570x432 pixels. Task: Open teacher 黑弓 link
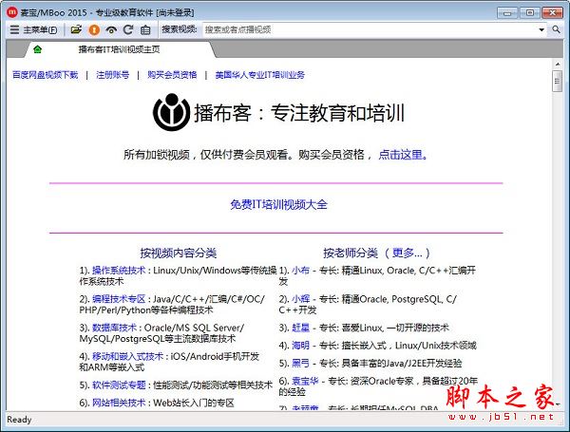300,363
